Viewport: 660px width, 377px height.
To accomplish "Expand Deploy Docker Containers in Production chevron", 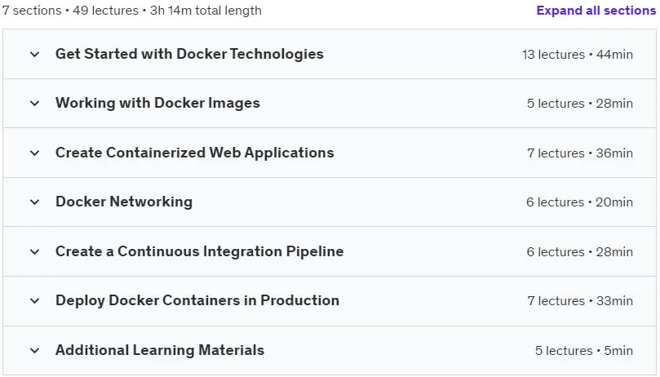I will tap(35, 301).
